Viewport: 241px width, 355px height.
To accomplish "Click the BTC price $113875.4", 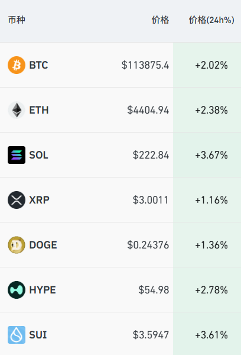I will tap(145, 65).
